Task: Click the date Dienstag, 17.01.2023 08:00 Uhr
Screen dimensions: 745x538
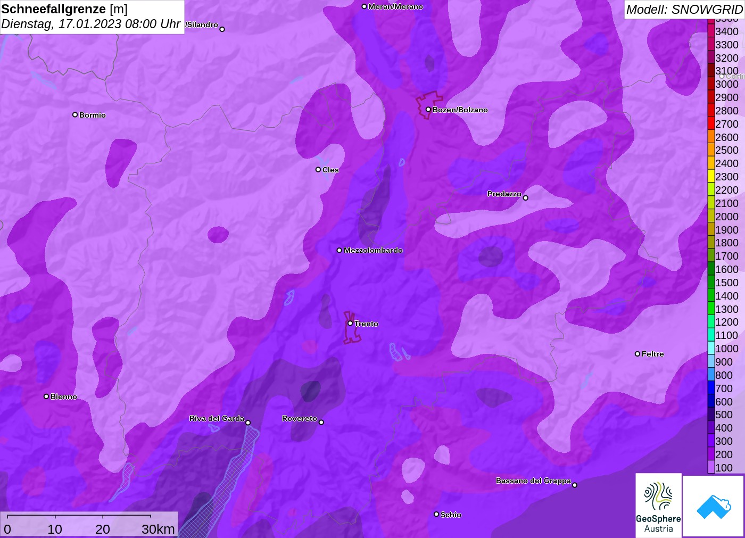Action: tap(90, 24)
